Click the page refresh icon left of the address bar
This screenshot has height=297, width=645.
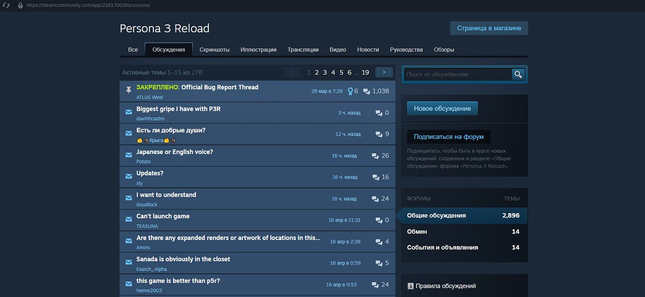click(6, 6)
